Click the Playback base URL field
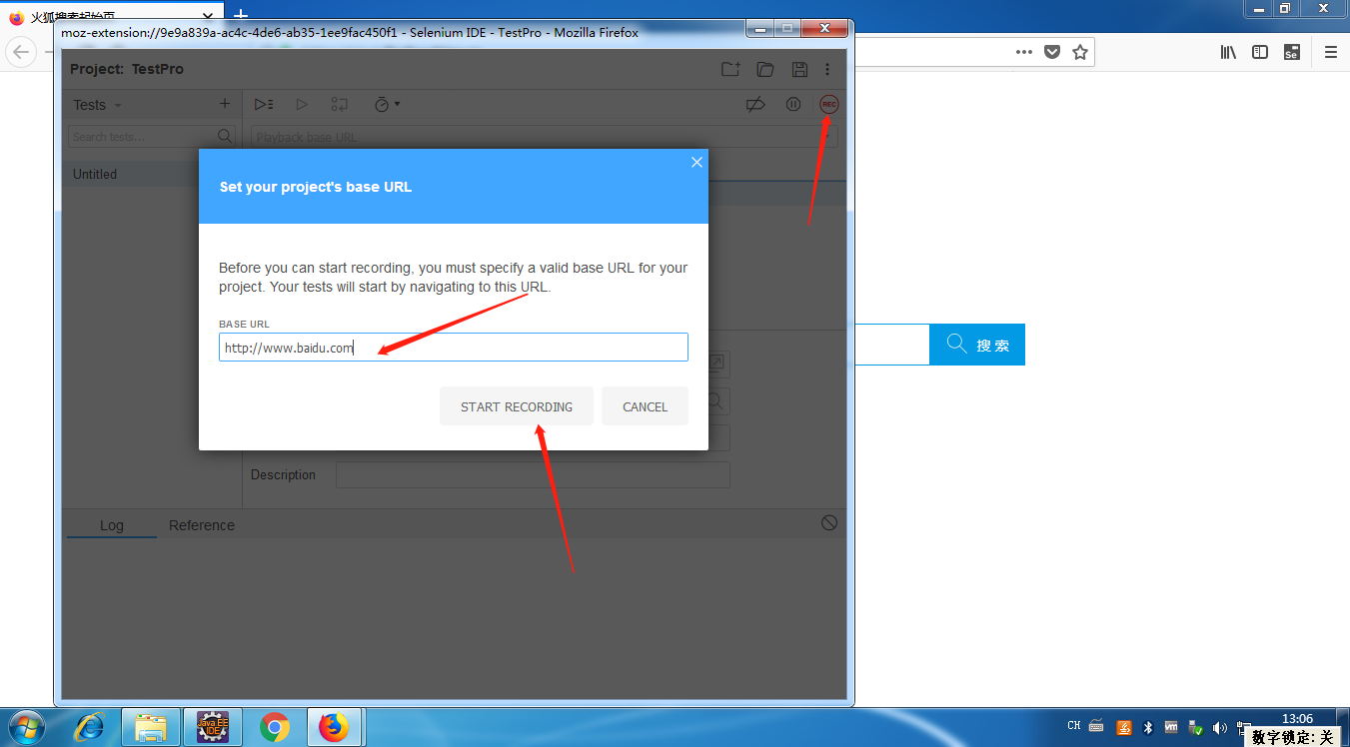This screenshot has height=747, width=1350. coord(545,137)
